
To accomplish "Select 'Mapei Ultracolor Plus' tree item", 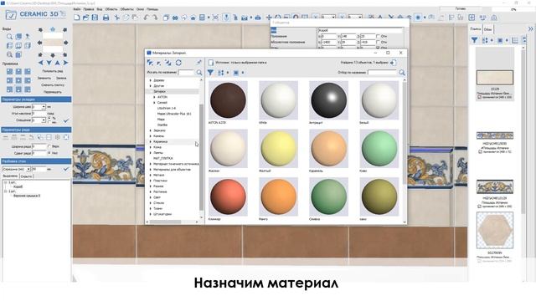I will (x=174, y=114).
